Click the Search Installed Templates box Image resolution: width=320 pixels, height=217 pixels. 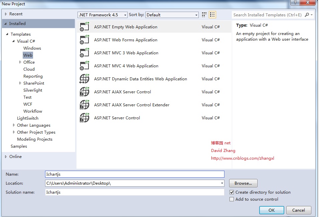coord(267,15)
